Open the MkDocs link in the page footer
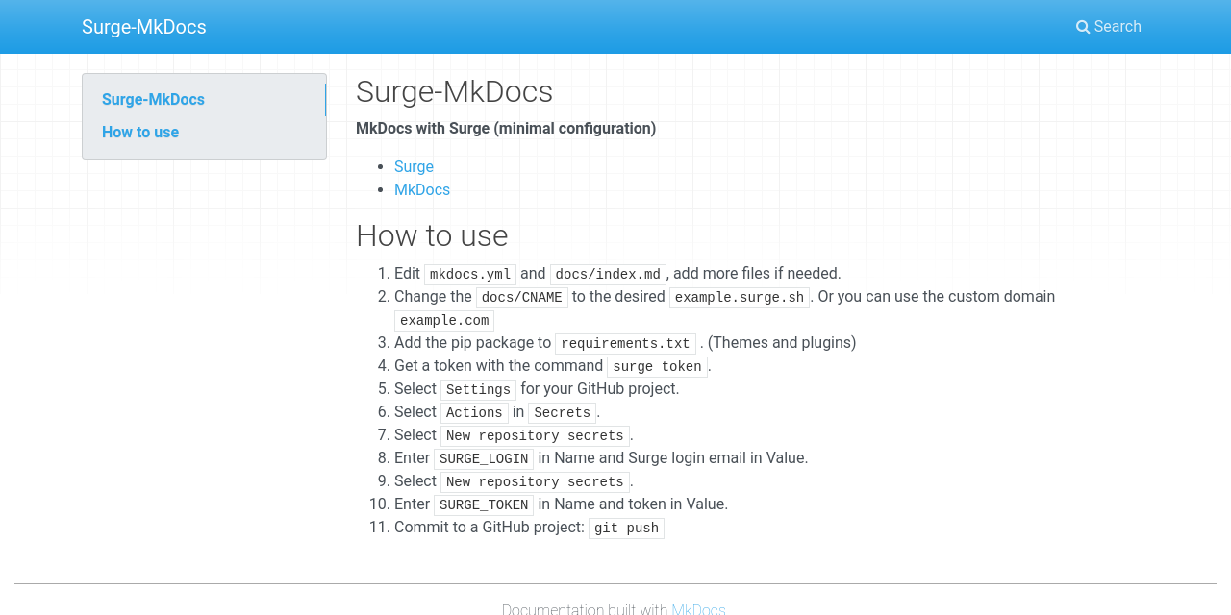This screenshot has width=1231, height=615. [698, 608]
